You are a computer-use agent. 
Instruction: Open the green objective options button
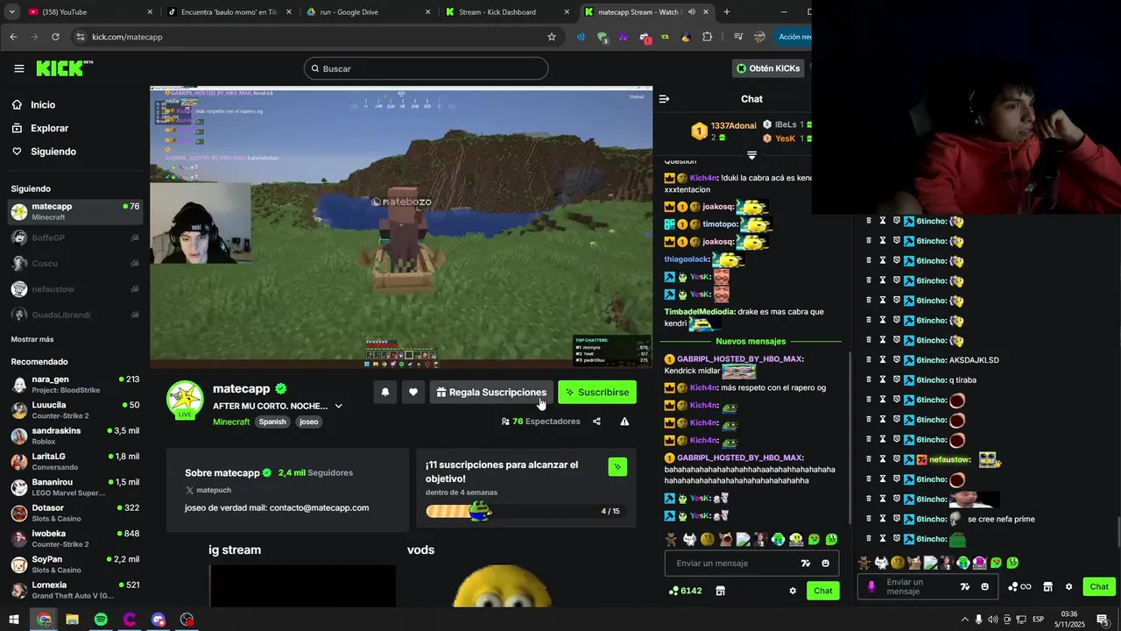pyautogui.click(x=617, y=466)
